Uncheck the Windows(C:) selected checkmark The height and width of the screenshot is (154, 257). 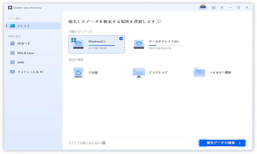[121, 38]
